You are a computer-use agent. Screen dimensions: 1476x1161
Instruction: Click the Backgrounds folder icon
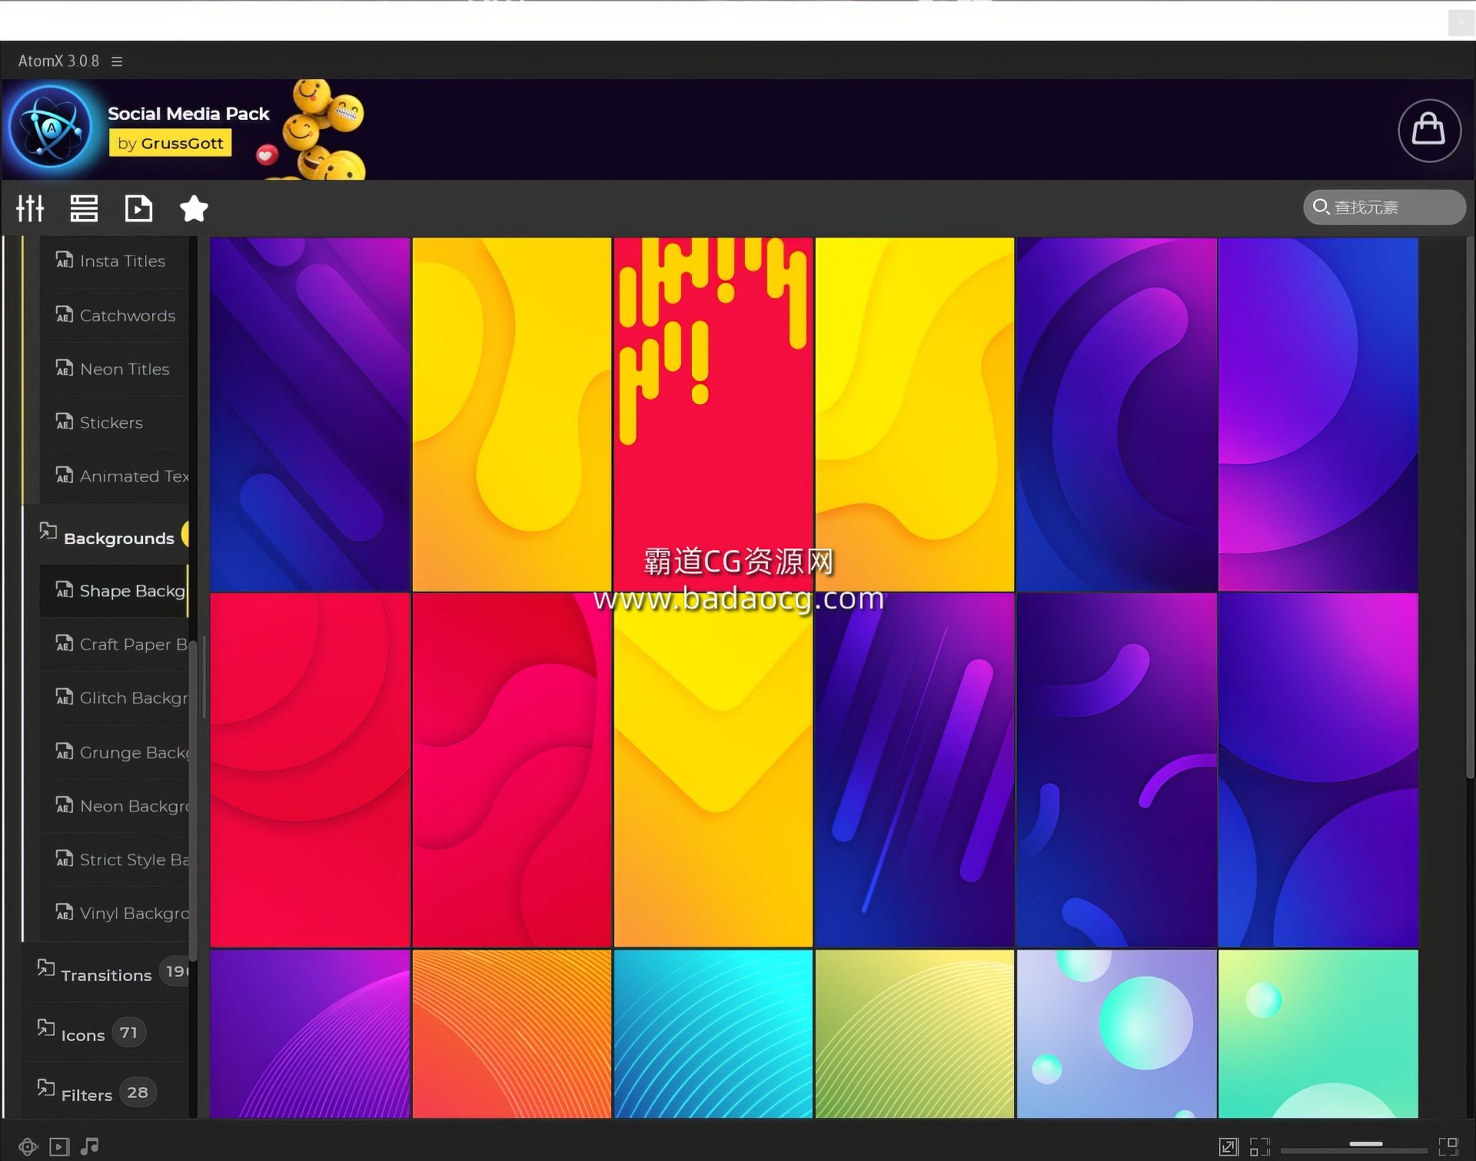pyautogui.click(x=48, y=531)
